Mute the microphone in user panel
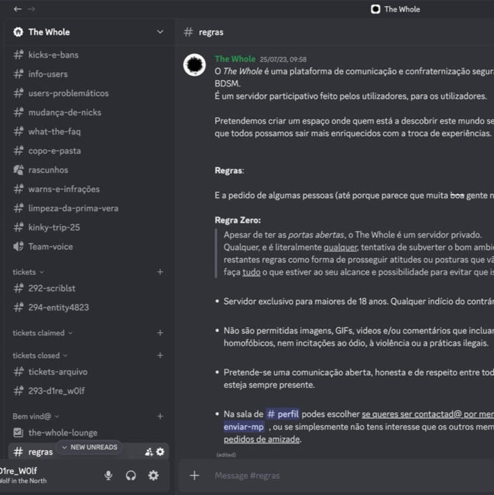Viewport: 494px width, 495px height. tap(108, 475)
